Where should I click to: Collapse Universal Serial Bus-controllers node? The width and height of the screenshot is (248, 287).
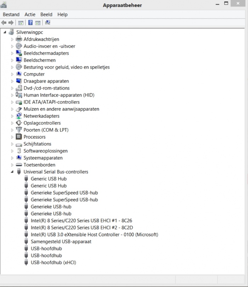click(x=12, y=172)
